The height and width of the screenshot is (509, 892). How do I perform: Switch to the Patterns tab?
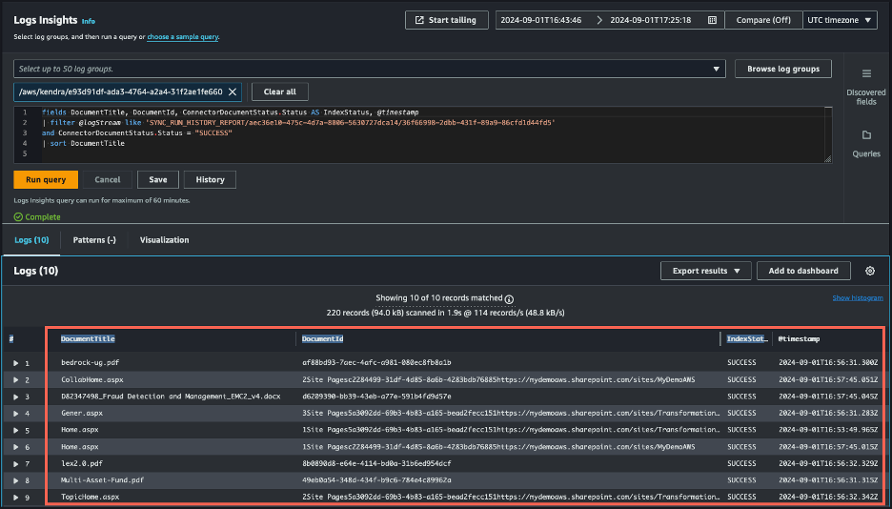click(x=94, y=240)
